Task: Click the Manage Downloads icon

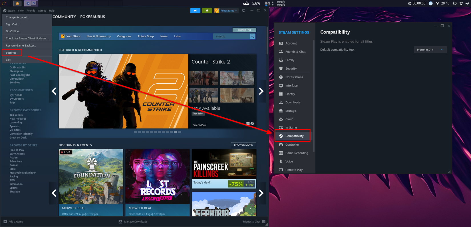Action: (x=120, y=222)
